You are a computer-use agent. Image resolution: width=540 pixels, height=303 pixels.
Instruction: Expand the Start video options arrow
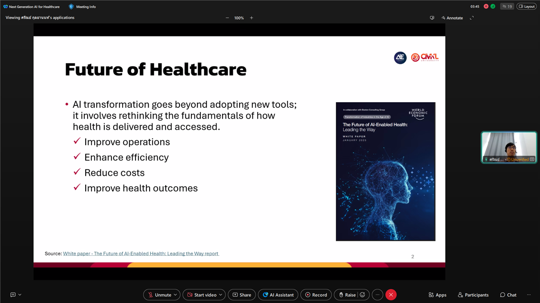(220, 295)
